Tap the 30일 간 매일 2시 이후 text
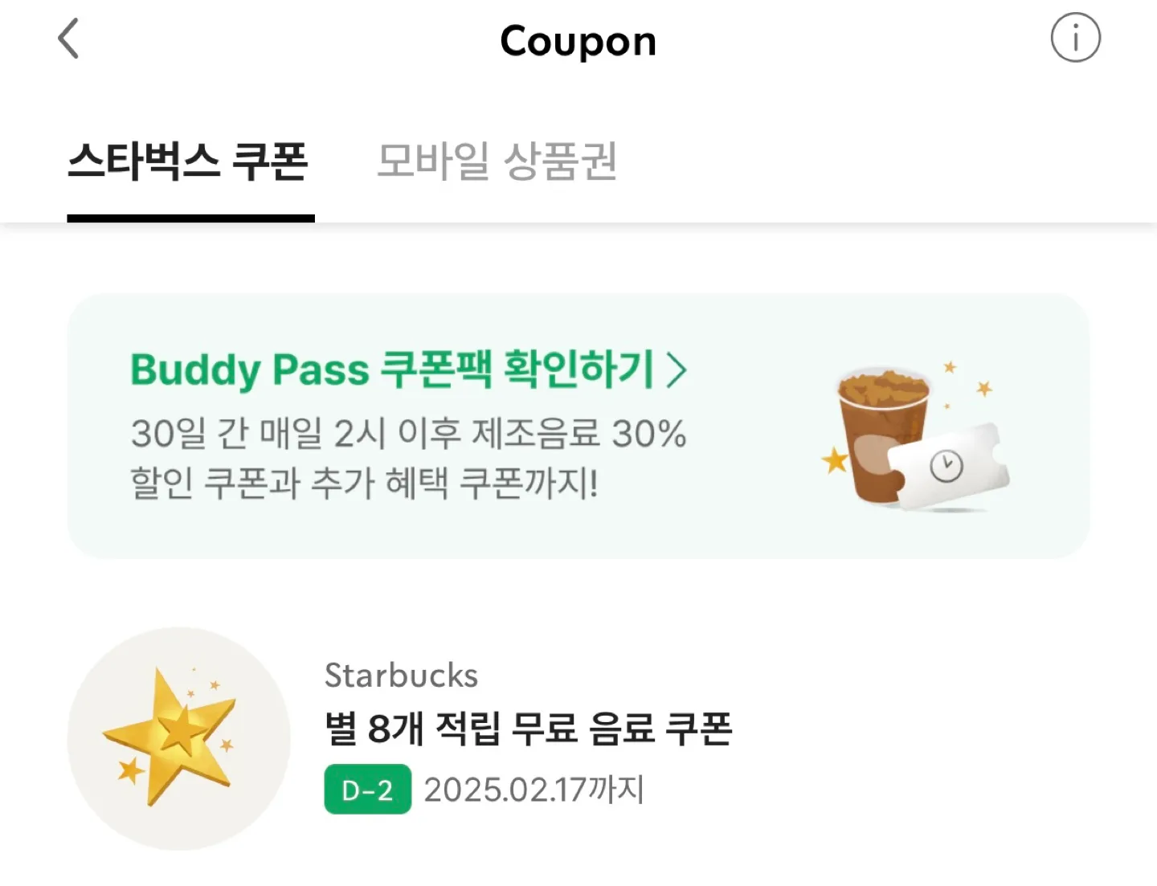The image size is (1157, 886). click(296, 434)
